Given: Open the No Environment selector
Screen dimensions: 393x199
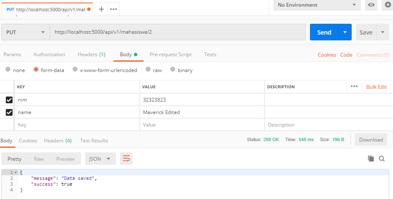Looking at the screenshot, I should [x=317, y=5].
